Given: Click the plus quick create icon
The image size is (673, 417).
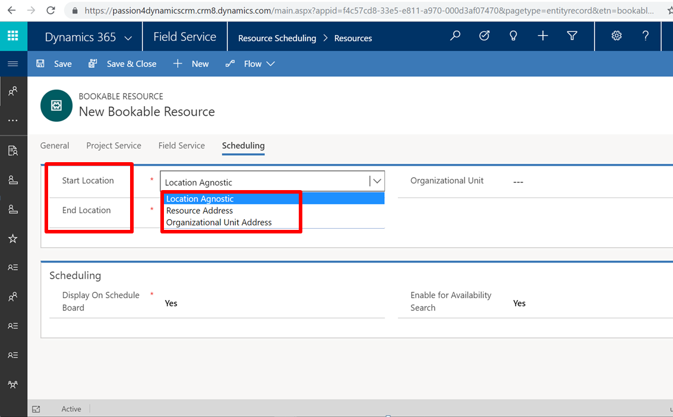Looking at the screenshot, I should pyautogui.click(x=542, y=36).
